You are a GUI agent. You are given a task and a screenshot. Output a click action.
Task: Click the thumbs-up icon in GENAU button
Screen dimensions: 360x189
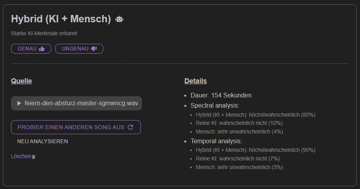(42, 49)
